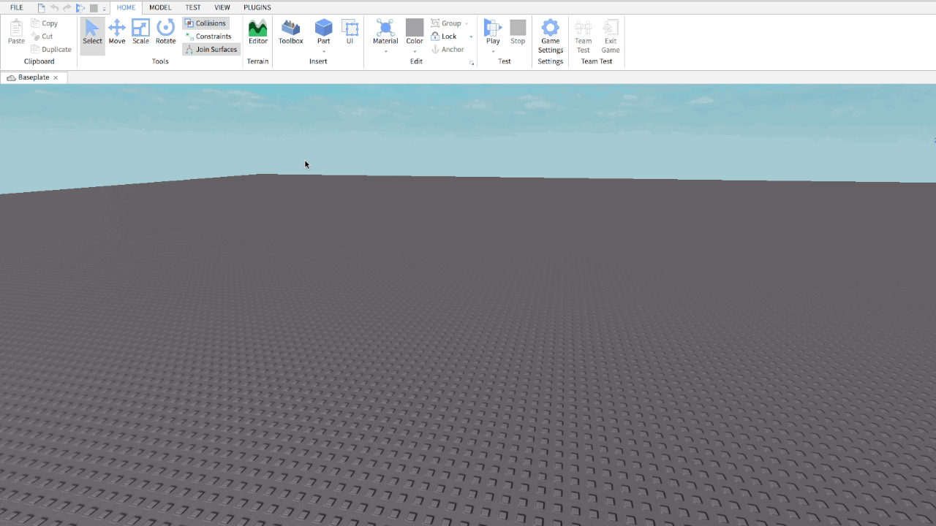Switch to the PLUGINS ribbon tab
Viewport: 936px width, 526px height.
257,7
